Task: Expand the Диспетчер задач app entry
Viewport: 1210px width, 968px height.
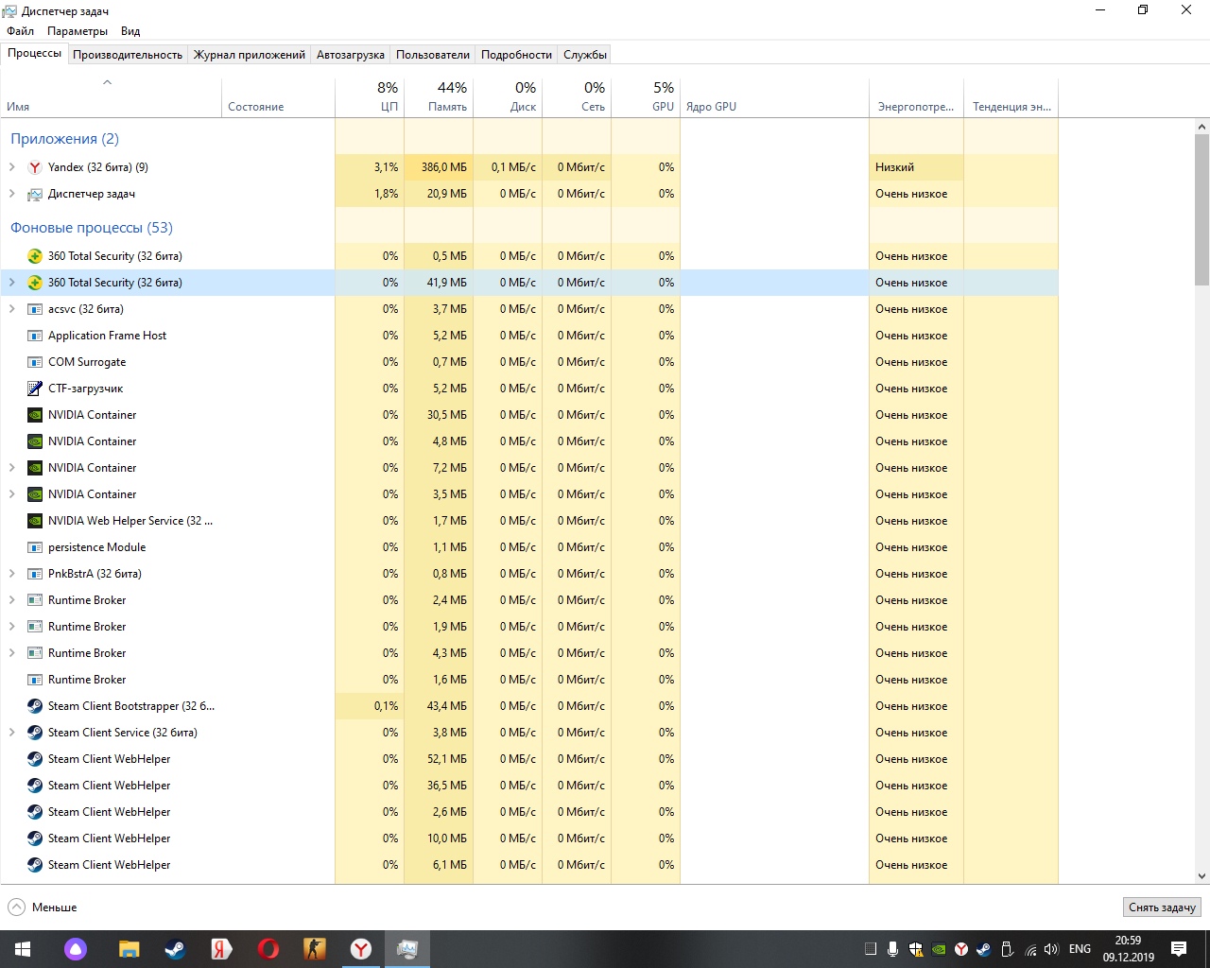Action: click(12, 194)
